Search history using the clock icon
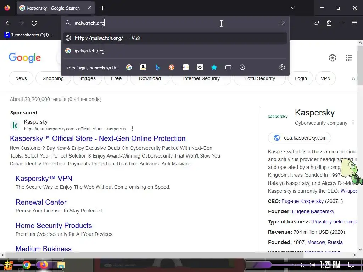 click(x=242, y=67)
